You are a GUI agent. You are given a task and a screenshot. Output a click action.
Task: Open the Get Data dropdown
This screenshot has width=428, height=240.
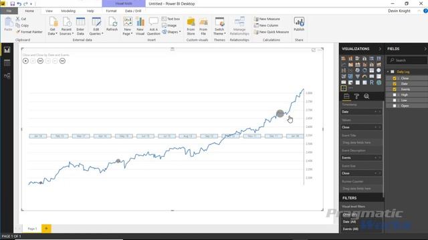coord(53,26)
